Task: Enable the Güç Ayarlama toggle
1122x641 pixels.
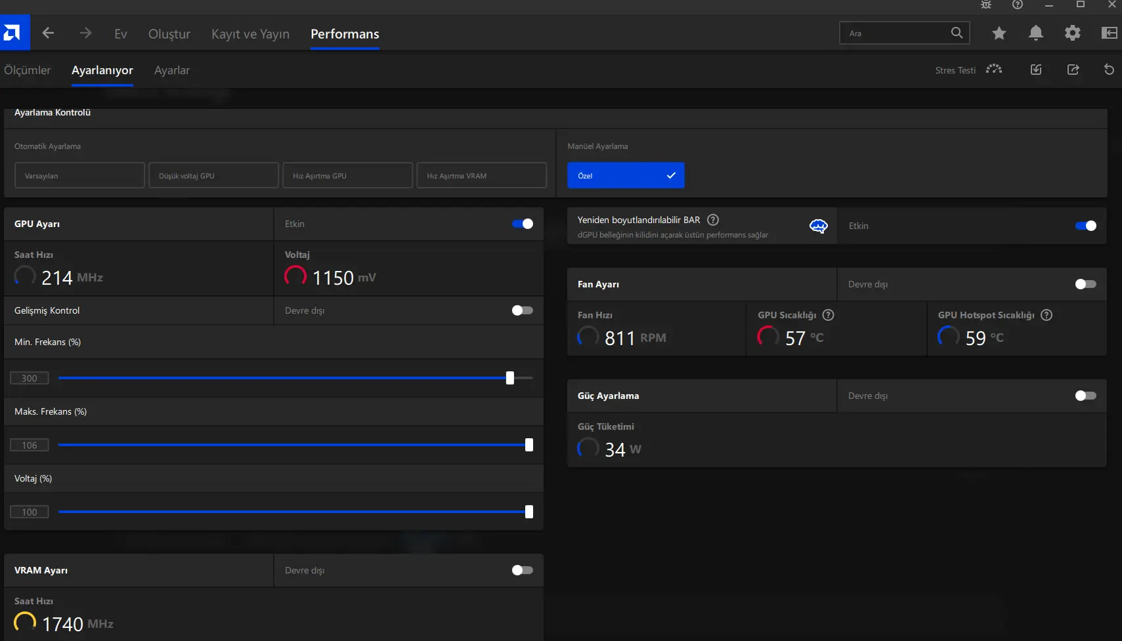Action: tap(1086, 396)
